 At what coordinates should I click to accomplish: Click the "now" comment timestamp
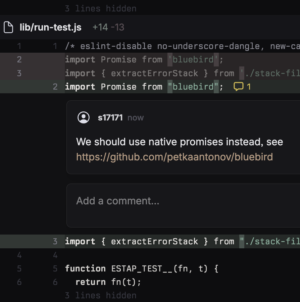coord(136,117)
